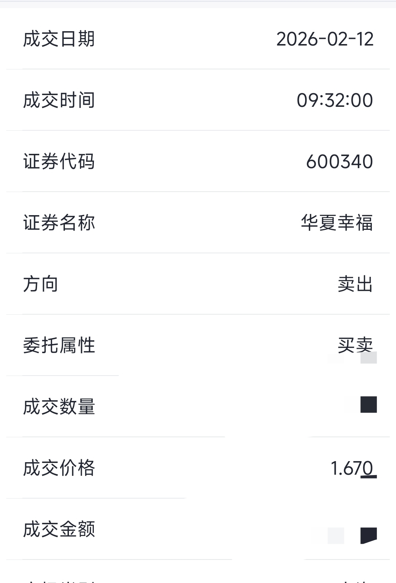Image resolution: width=396 pixels, height=583 pixels.
Task: Tap the 证券代码 label
Action: 59,162
